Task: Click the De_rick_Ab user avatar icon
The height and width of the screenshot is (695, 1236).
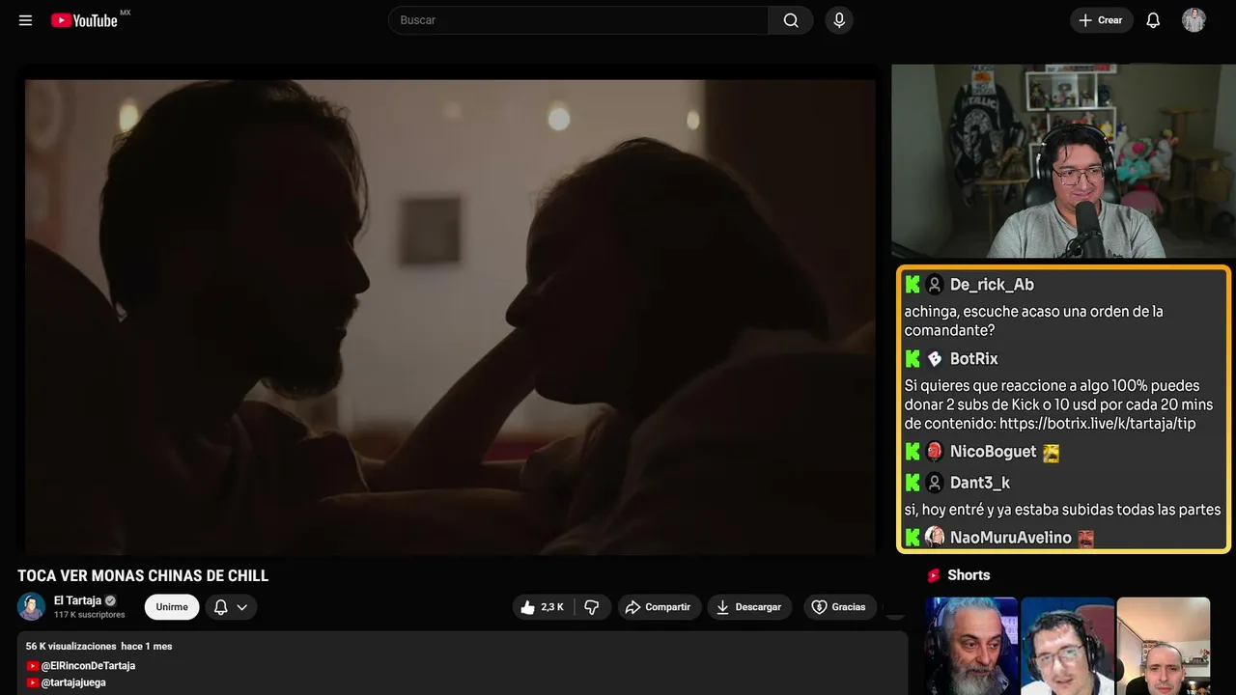Action: coord(935,285)
